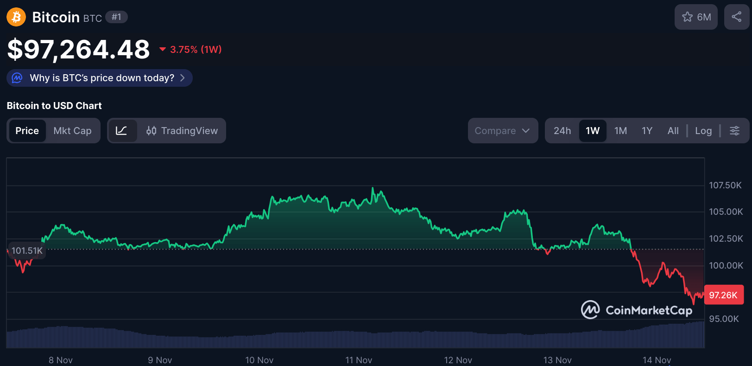
Task: Click the CoinMarketCap AI icon in the question pill
Action: (x=17, y=78)
